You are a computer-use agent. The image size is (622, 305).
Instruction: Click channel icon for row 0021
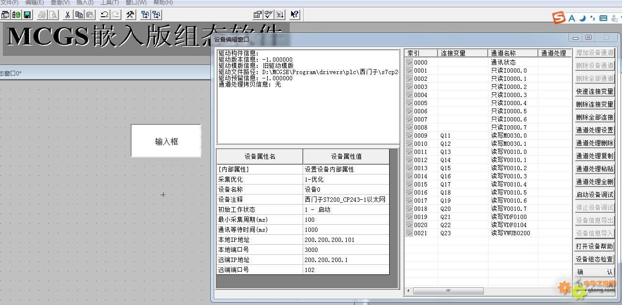[x=409, y=233]
